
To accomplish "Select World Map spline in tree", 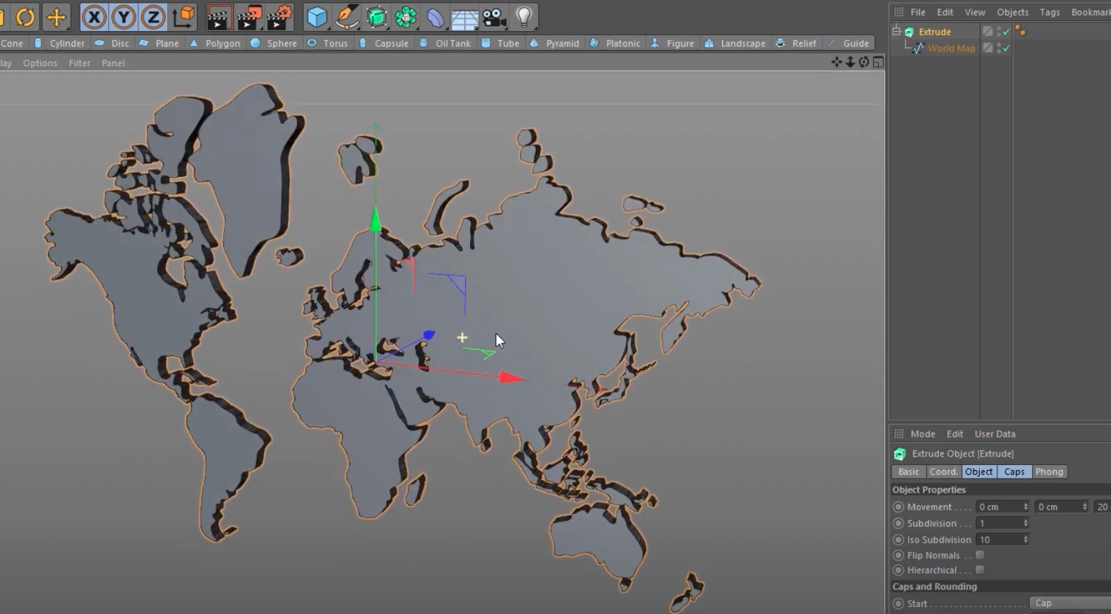I will tap(951, 49).
